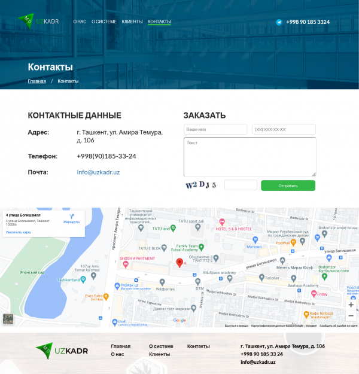Zoom in on the map with plus button
Viewport: 359px width, 374px height.
coord(351,305)
